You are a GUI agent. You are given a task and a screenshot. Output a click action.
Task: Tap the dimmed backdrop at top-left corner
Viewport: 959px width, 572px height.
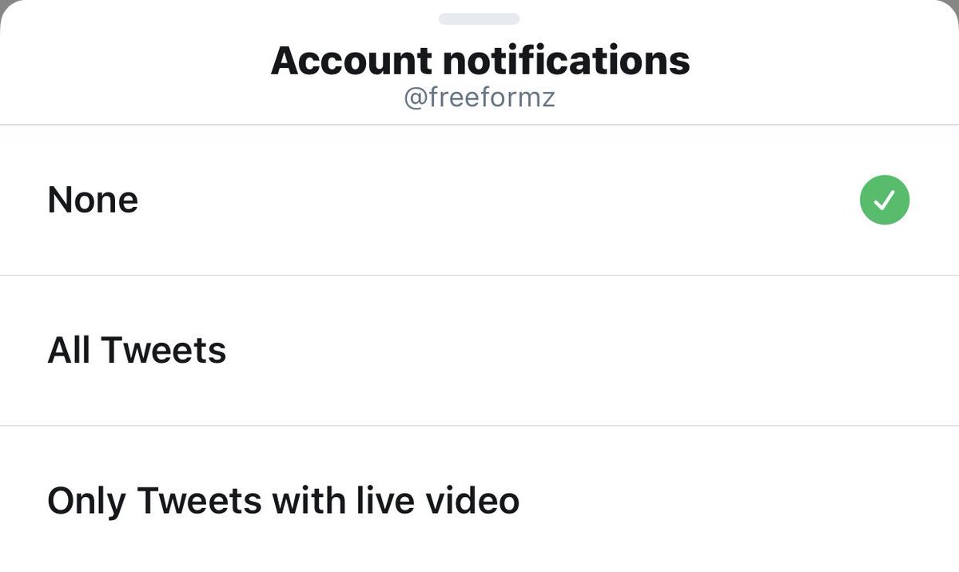click(x=4, y=4)
